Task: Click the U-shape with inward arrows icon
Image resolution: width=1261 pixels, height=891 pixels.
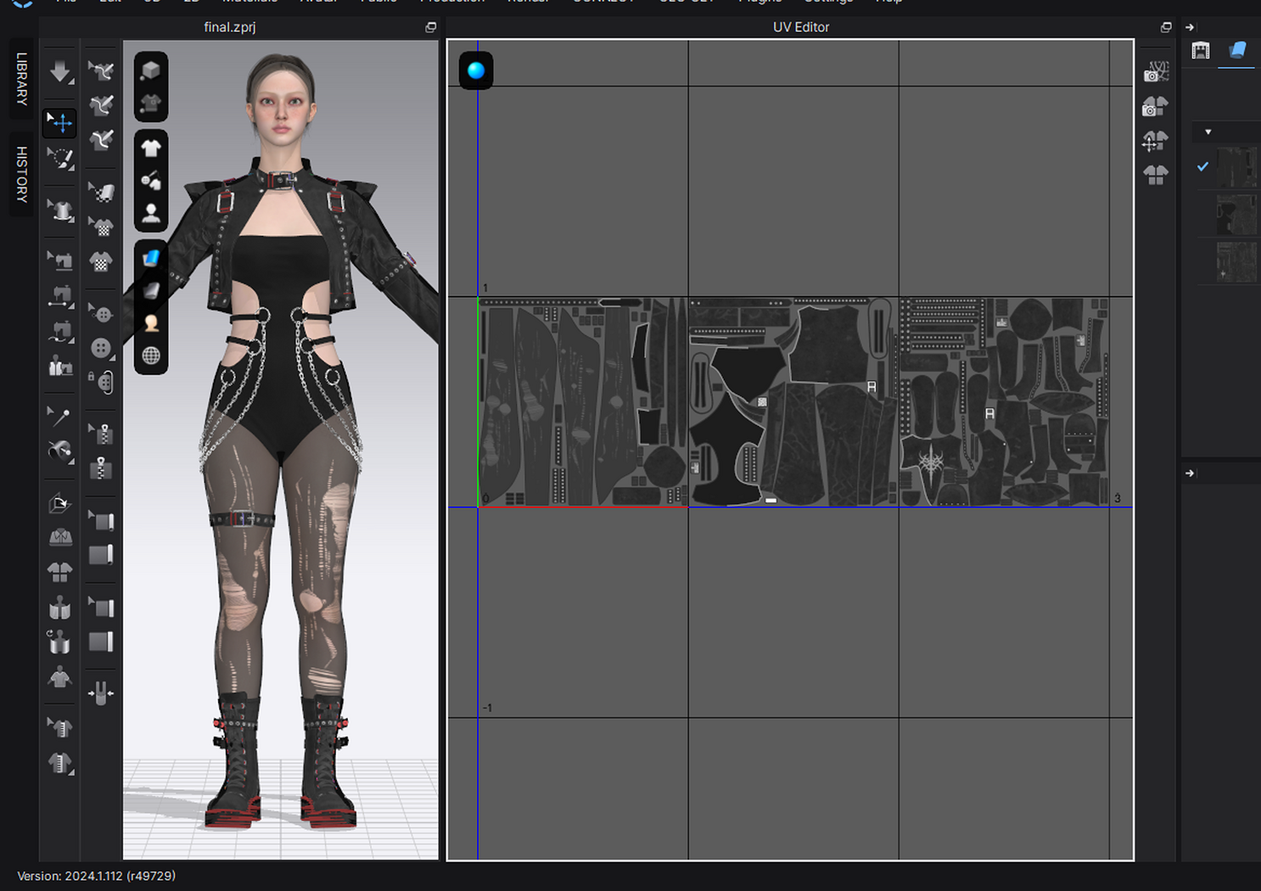Action: (101, 694)
